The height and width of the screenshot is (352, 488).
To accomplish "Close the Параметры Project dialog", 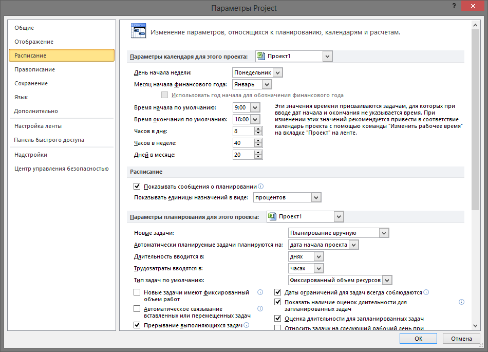I will (473, 6).
